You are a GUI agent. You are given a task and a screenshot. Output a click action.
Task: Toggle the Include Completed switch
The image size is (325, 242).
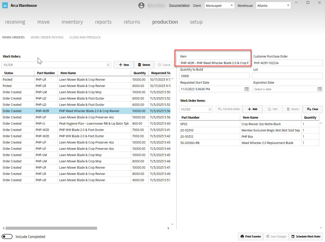[x=7, y=236]
